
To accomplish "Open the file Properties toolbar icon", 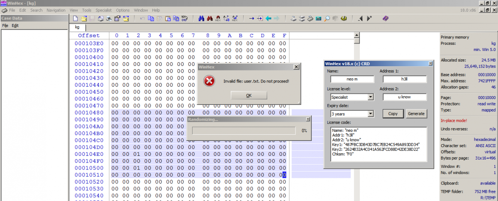I will pos(117,19).
